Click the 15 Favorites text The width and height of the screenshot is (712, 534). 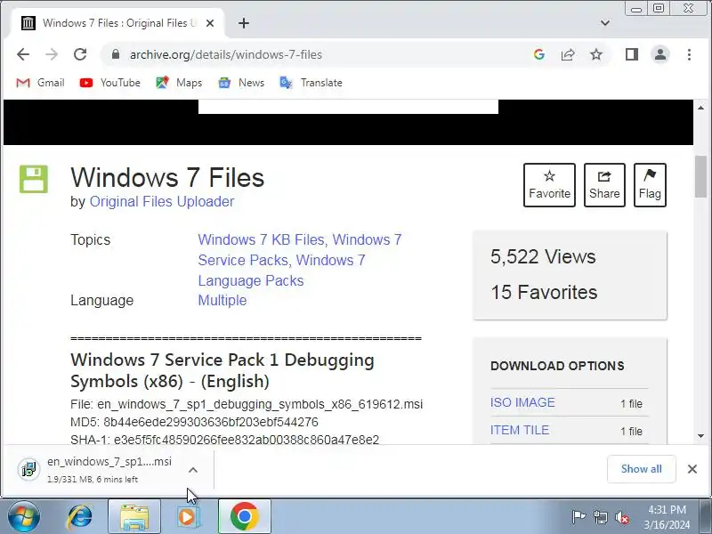pyautogui.click(x=544, y=293)
